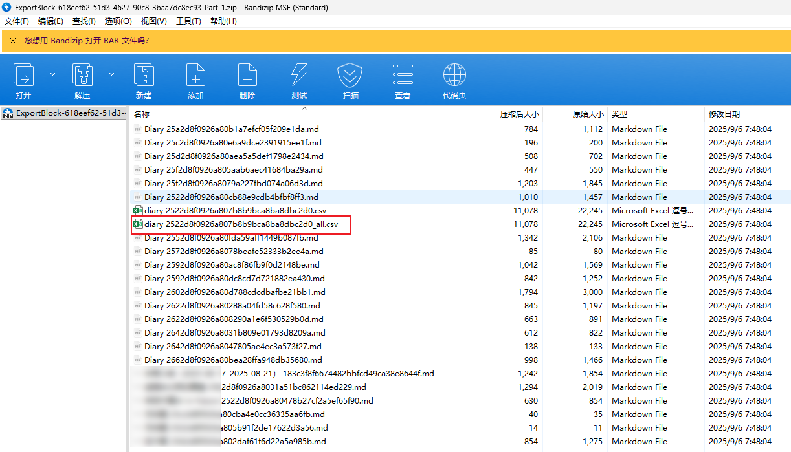Dismiss the yellow RAR prompt with X
791x452 pixels.
12,40
